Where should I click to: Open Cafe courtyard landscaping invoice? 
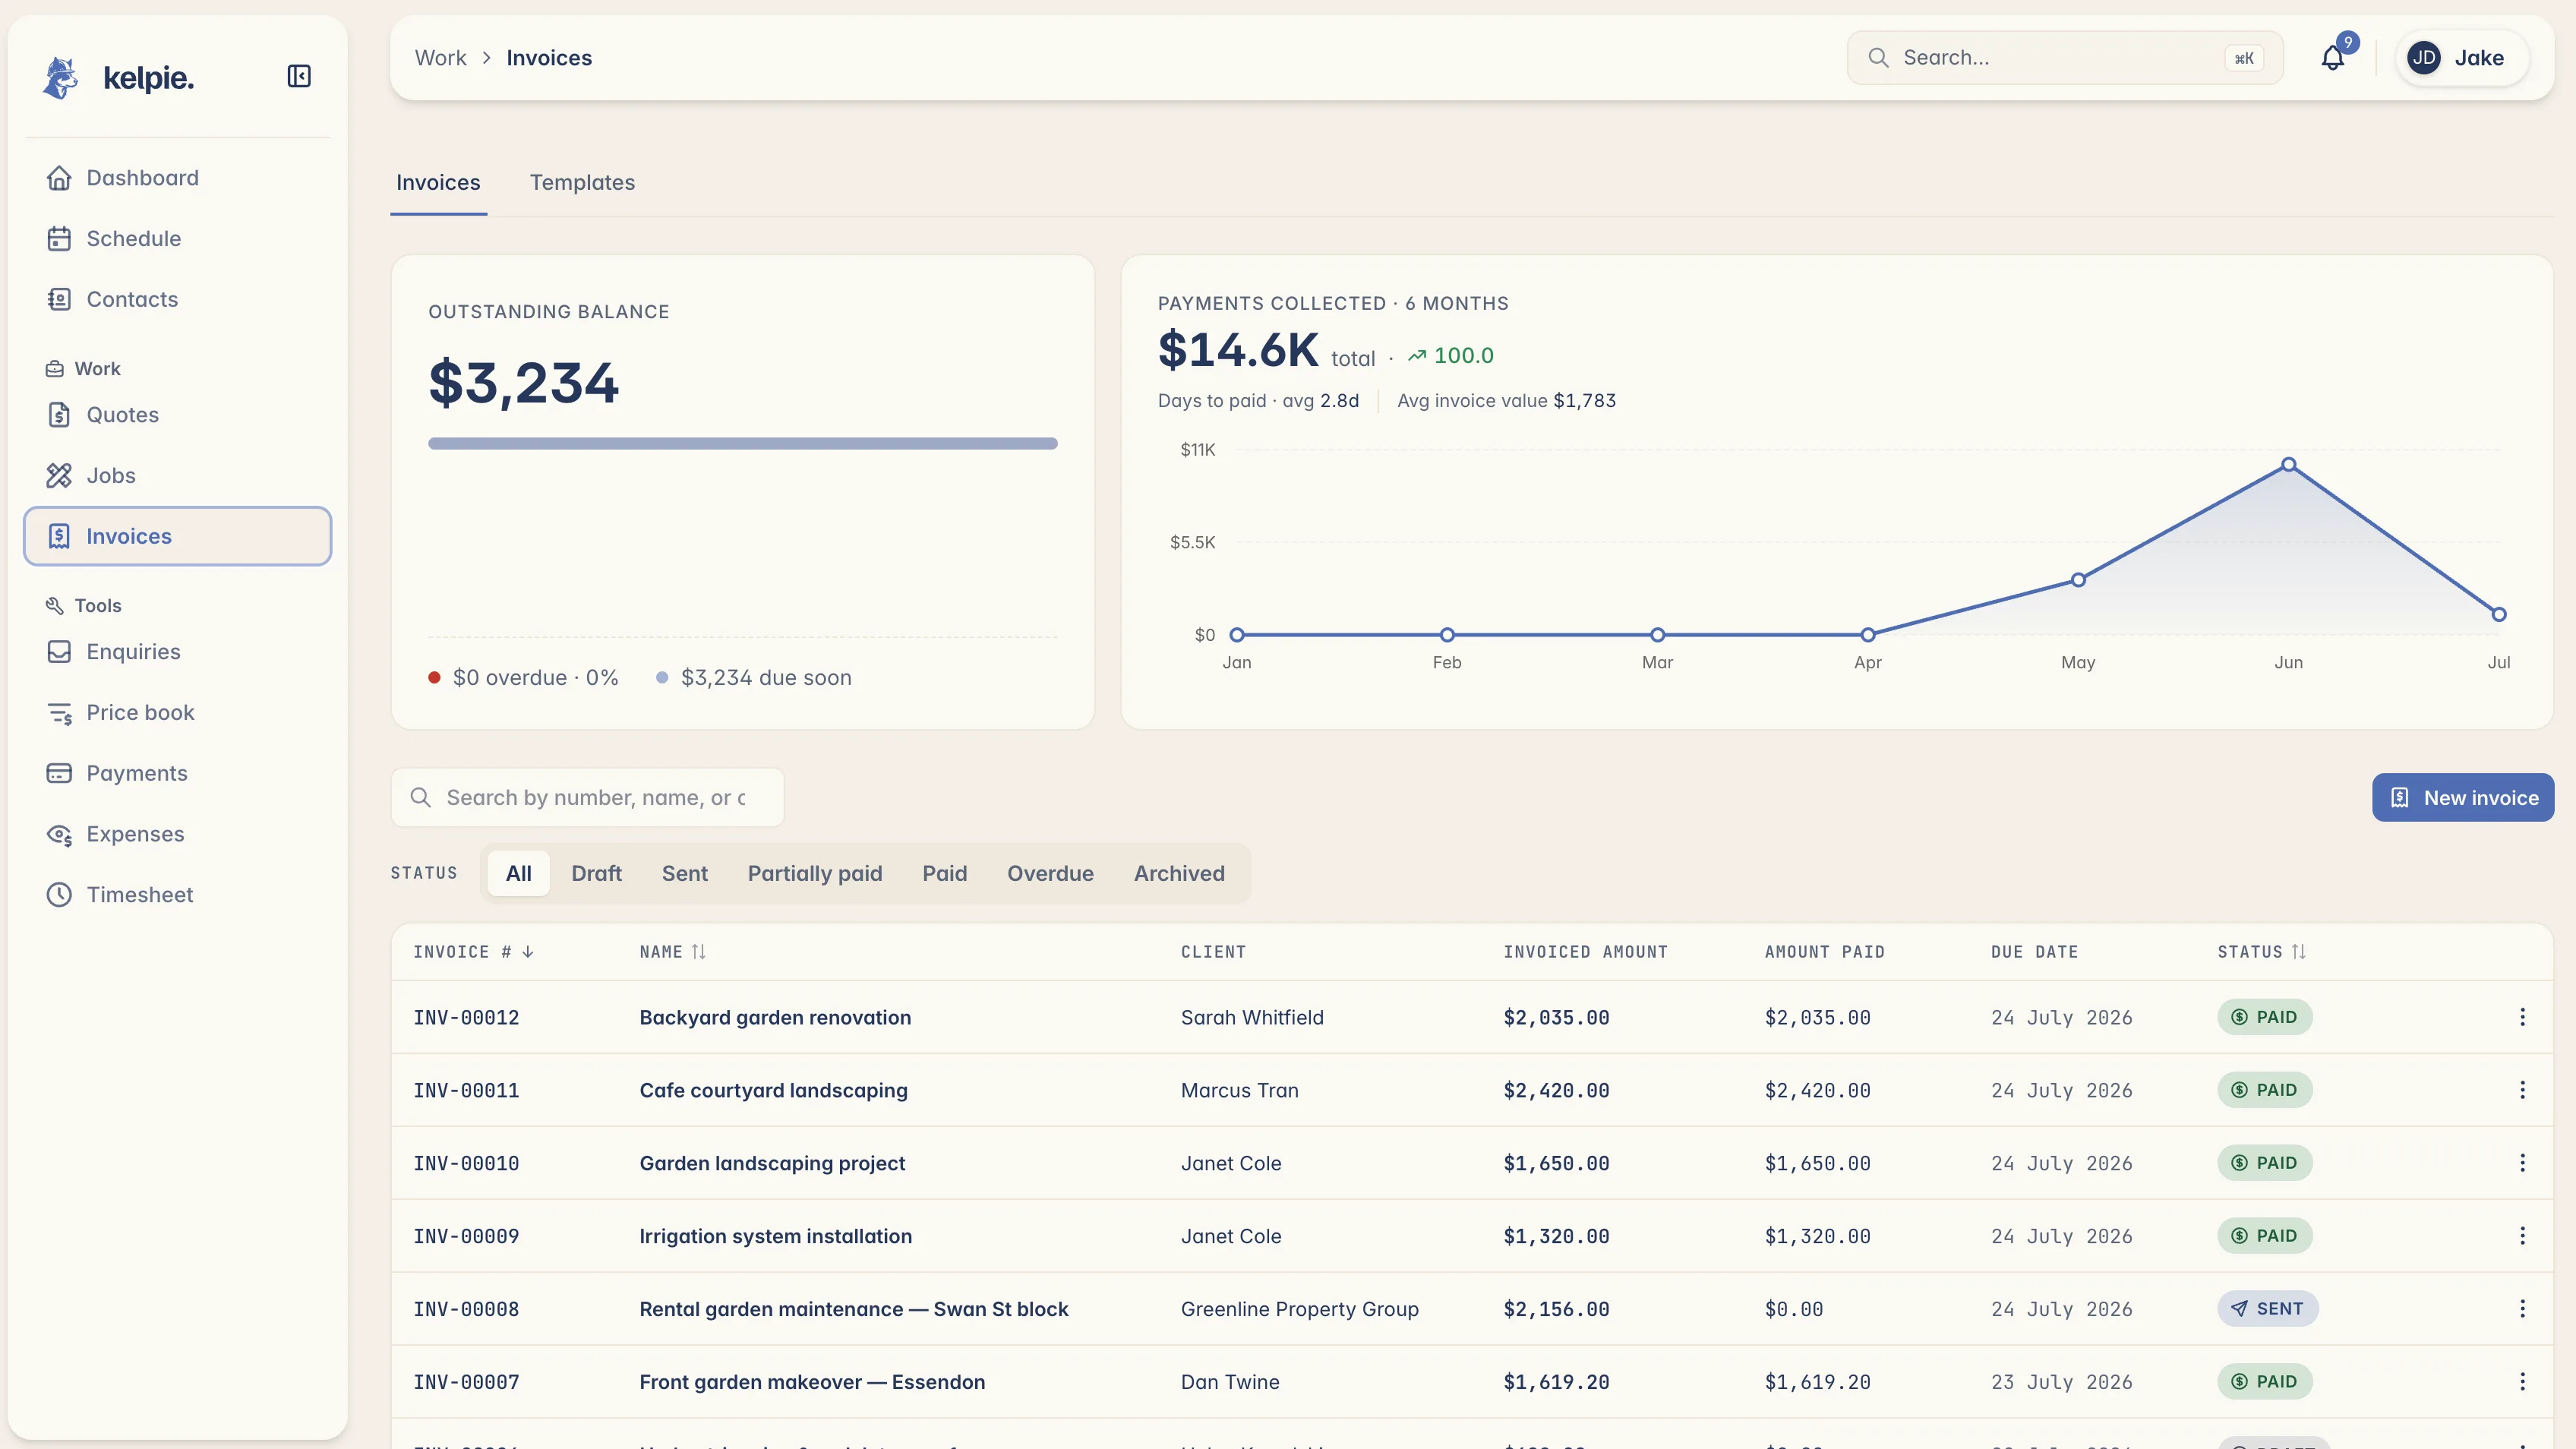pos(773,1090)
